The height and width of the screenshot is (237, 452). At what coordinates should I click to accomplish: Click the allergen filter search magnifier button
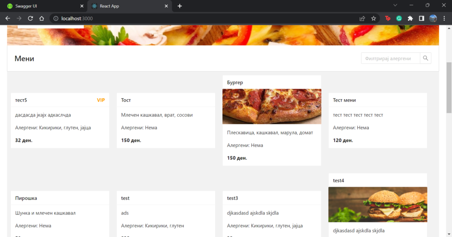(x=426, y=58)
